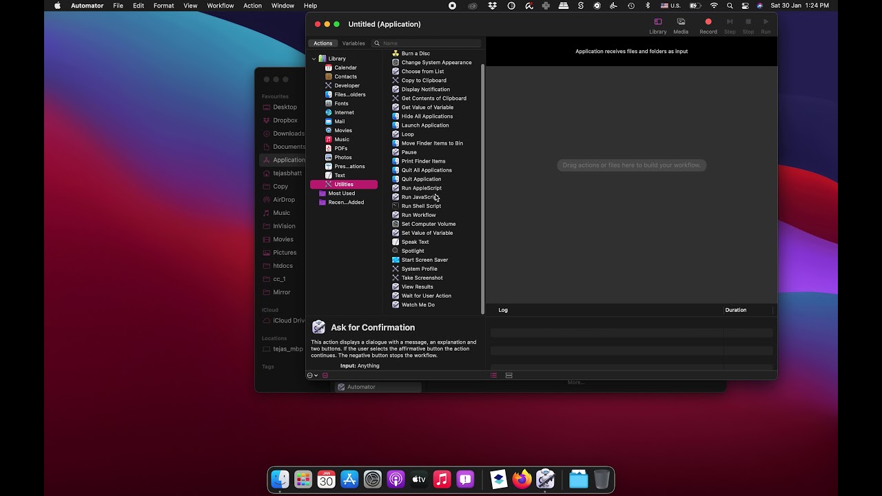Select Run AppleScript action
The height and width of the screenshot is (496, 882).
pos(421,187)
